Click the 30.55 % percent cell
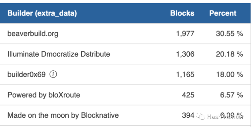 (x=229, y=34)
